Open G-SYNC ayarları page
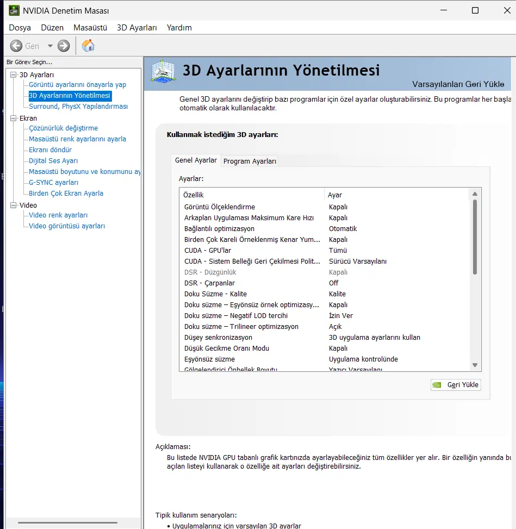The width and height of the screenshot is (516, 529). point(53,183)
